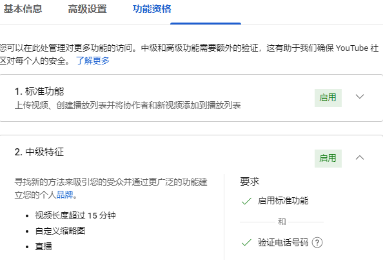Select the 功能资格 tab

click(x=152, y=9)
